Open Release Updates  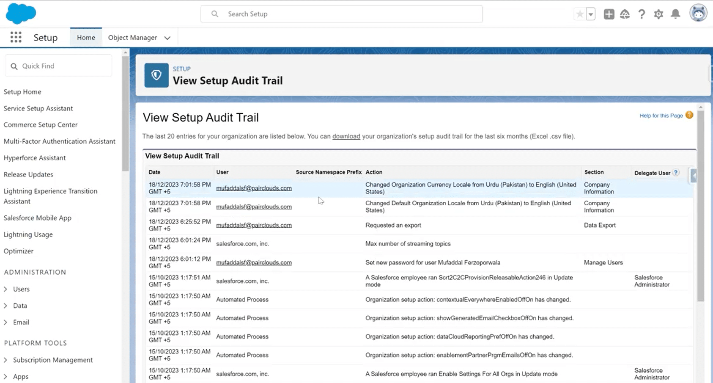(28, 174)
